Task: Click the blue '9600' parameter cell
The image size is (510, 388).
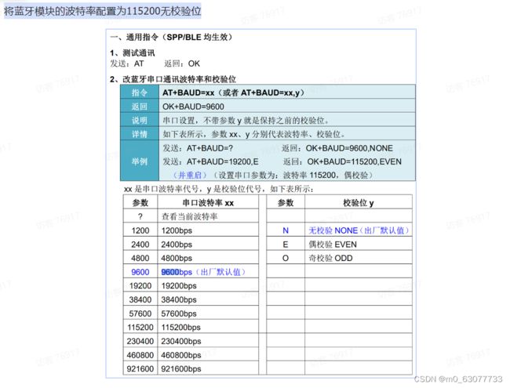Action: [140, 272]
